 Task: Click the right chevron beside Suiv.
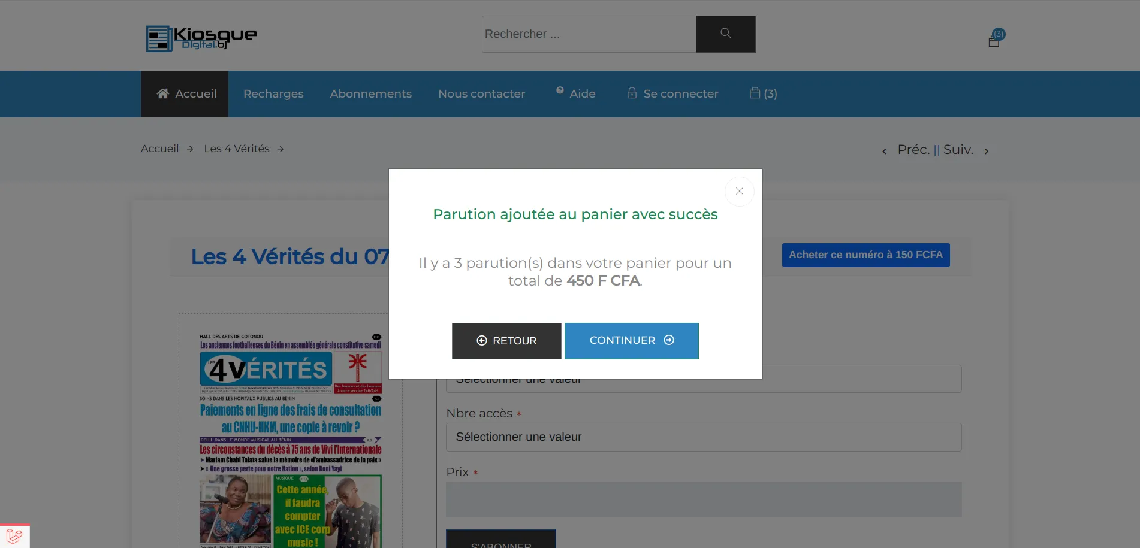click(x=986, y=151)
